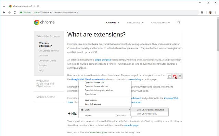Open Samples in sidebar
219x136 pixels.
point(43,66)
